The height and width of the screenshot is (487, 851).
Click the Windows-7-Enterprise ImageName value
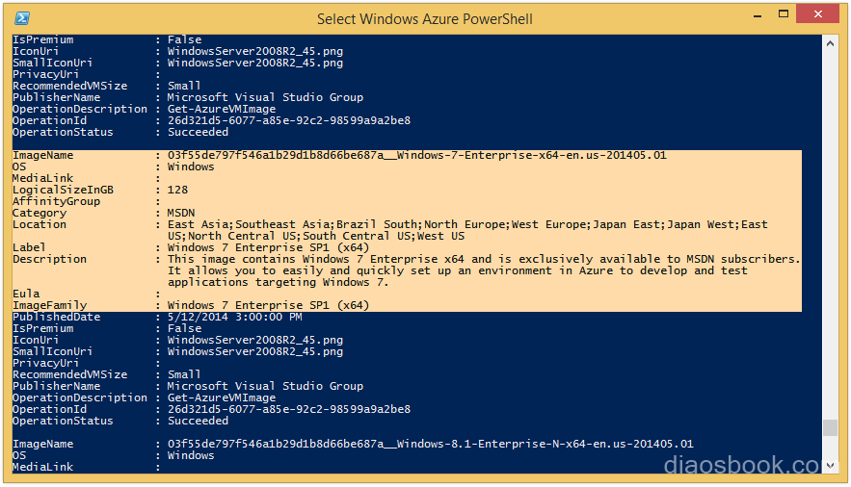point(416,156)
